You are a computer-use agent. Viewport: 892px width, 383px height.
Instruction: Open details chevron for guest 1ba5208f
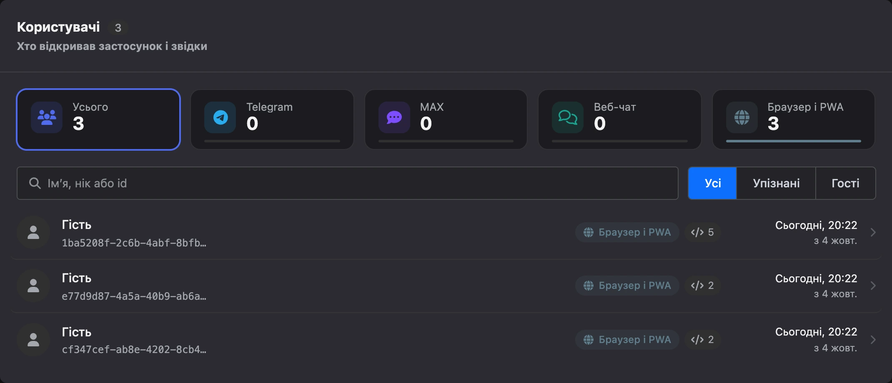[x=873, y=232]
